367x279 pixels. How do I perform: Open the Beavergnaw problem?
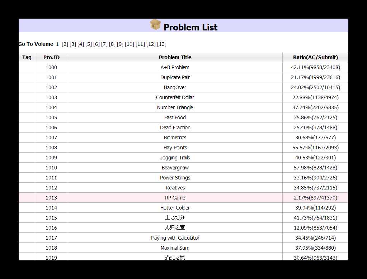click(175, 168)
